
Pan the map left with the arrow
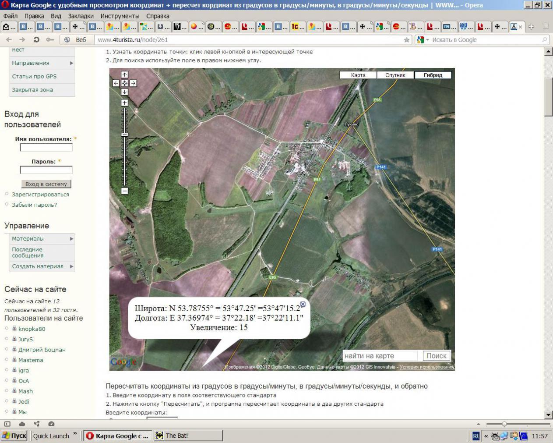pos(116,83)
